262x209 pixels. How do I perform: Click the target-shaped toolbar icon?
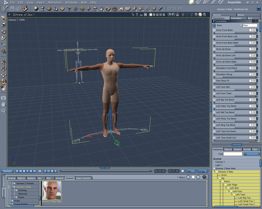154,9
